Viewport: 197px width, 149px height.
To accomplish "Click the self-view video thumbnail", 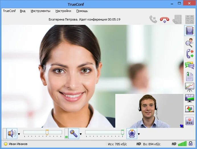I will click(x=149, y=111).
